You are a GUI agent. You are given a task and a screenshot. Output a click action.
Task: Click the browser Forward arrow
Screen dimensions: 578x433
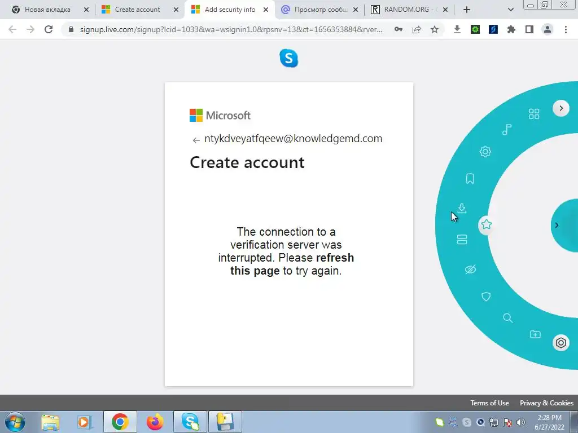click(30, 29)
